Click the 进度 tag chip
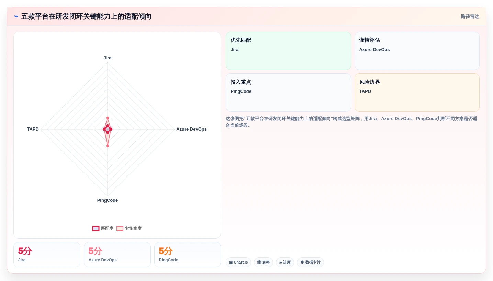493x281 pixels. pos(285,262)
